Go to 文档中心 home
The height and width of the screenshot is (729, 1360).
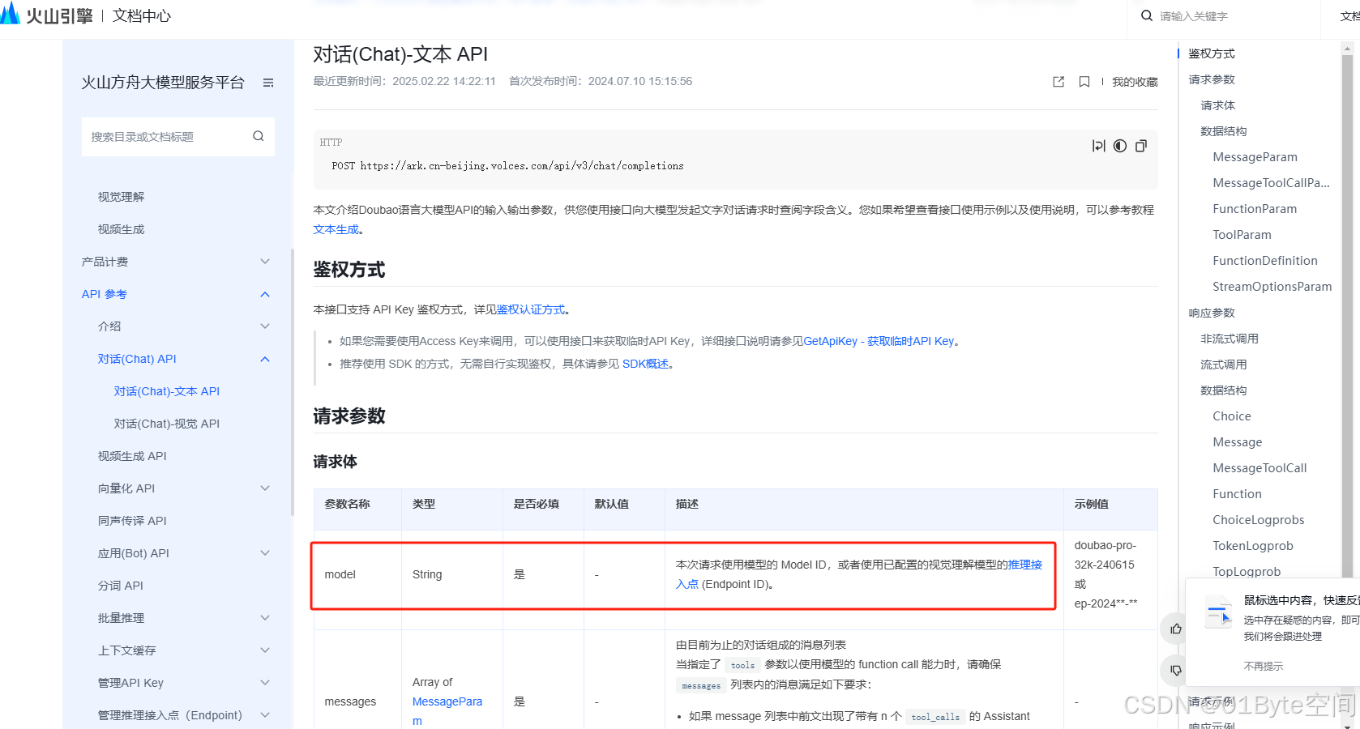coord(142,15)
